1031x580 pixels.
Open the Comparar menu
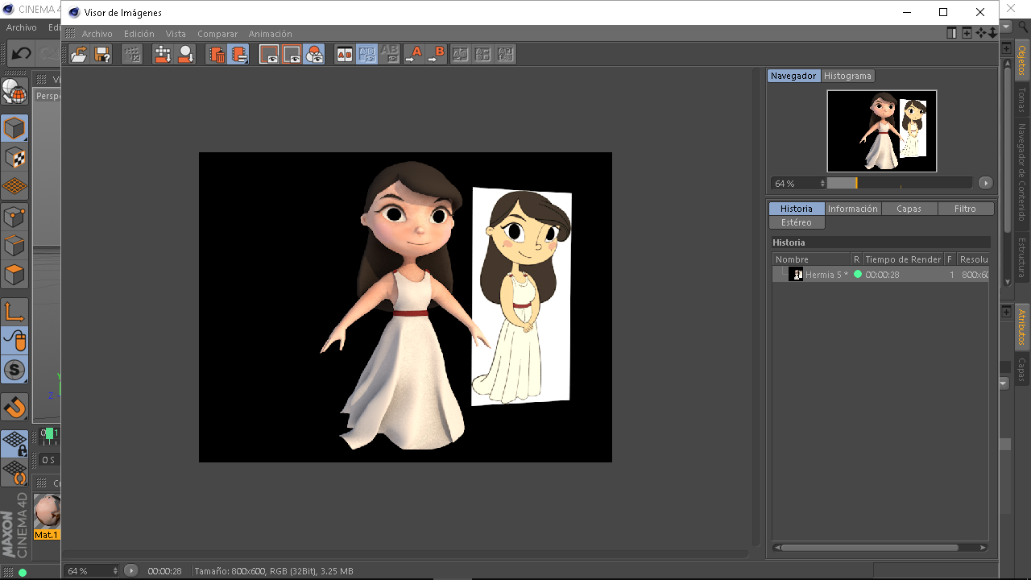pyautogui.click(x=217, y=34)
